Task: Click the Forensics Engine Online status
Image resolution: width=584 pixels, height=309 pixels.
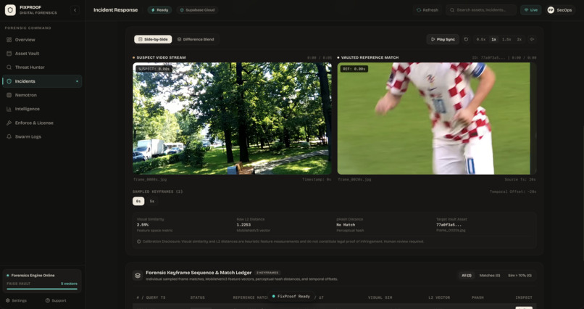Action: click(x=30, y=276)
